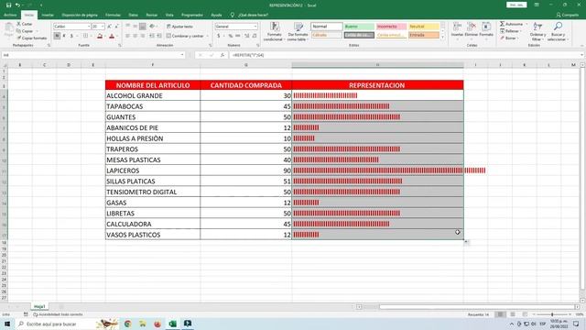Image resolution: width=586 pixels, height=330 pixels.
Task: Click the Windows Start button
Action: [x=7, y=324]
